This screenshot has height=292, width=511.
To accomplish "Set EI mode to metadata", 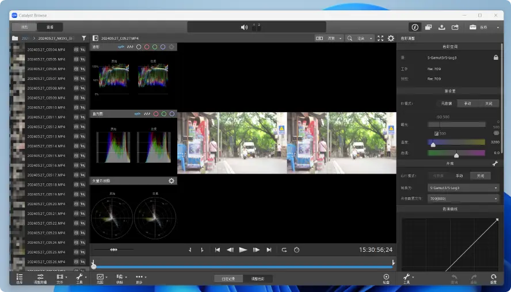I will point(446,103).
